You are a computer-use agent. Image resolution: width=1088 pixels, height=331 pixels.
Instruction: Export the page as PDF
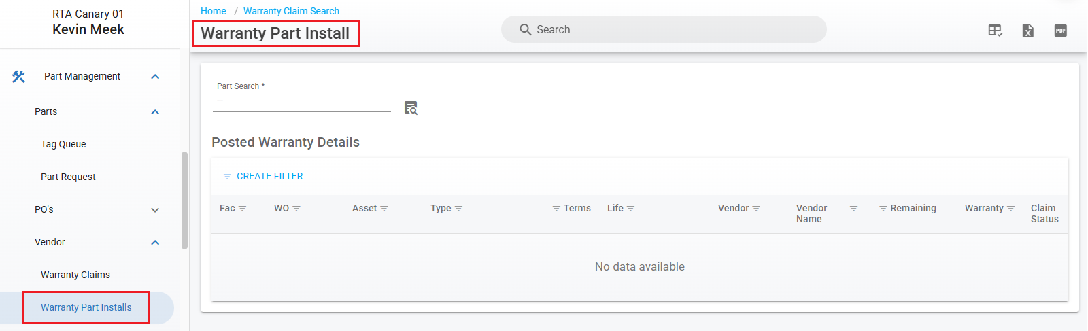tap(1060, 31)
